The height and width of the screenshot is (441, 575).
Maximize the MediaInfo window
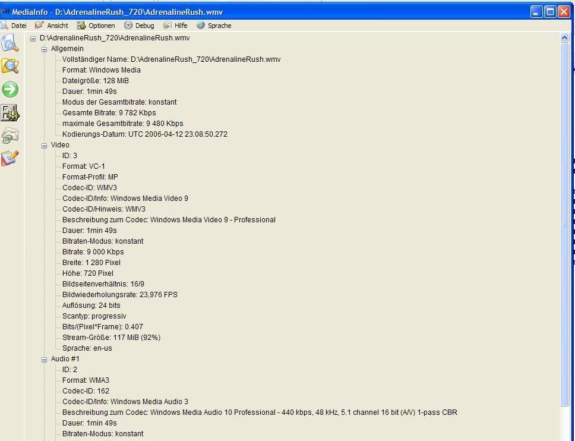pos(550,12)
